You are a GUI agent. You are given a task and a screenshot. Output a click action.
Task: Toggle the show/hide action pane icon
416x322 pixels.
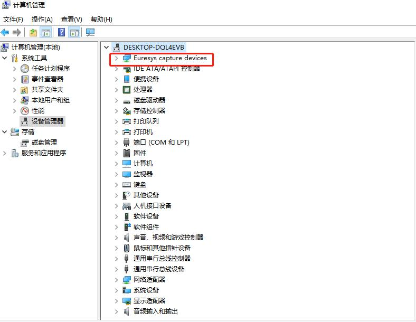click(x=74, y=32)
